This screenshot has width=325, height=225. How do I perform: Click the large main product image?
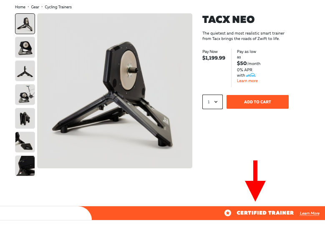coord(115,91)
